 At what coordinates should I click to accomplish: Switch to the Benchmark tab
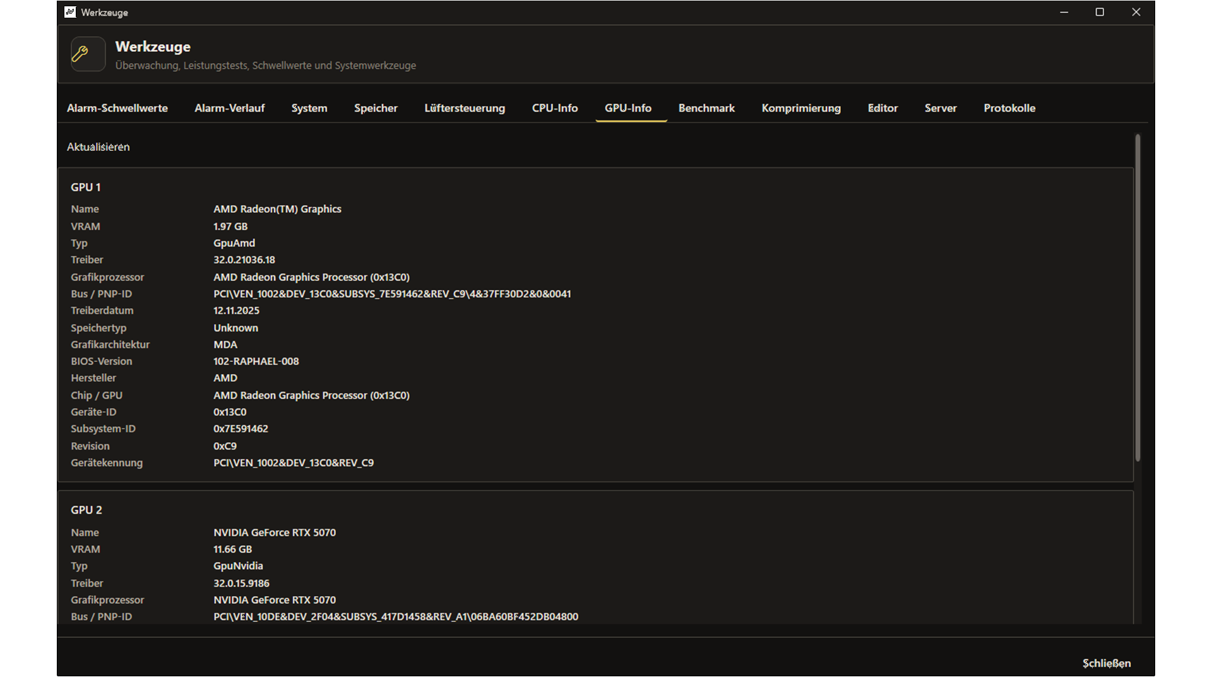[x=706, y=108]
